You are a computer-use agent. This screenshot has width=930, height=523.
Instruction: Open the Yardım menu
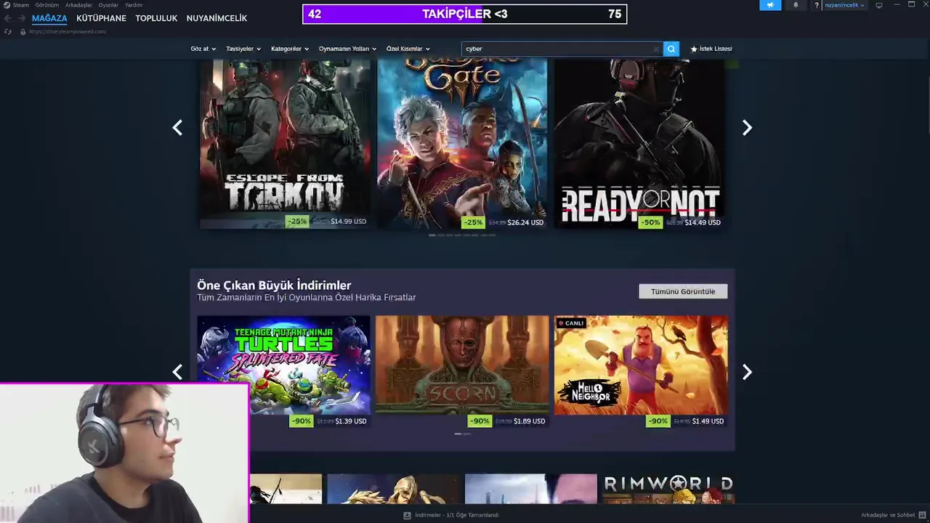coord(134,5)
